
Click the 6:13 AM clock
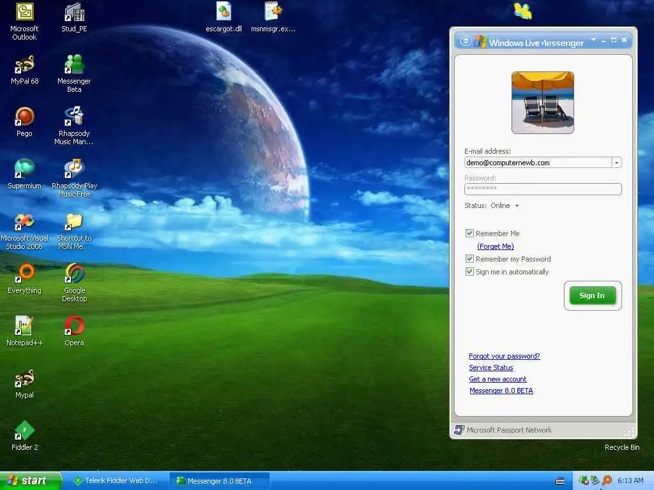(630, 480)
